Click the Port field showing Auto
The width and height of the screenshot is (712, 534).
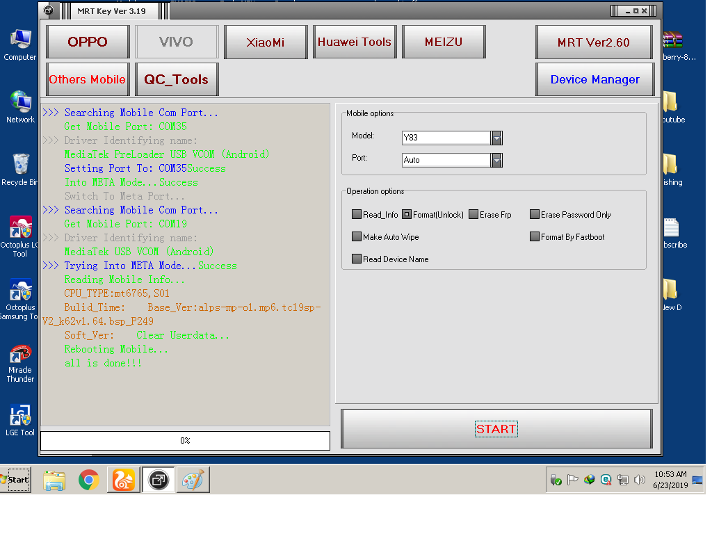[446, 160]
